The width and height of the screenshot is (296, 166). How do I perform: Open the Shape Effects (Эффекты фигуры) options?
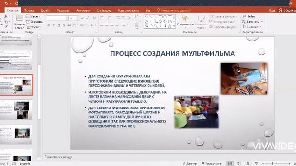coord(223,27)
